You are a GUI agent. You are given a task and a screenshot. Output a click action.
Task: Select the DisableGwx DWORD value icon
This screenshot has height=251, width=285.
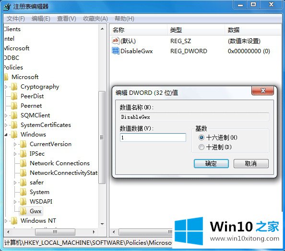tap(116, 51)
